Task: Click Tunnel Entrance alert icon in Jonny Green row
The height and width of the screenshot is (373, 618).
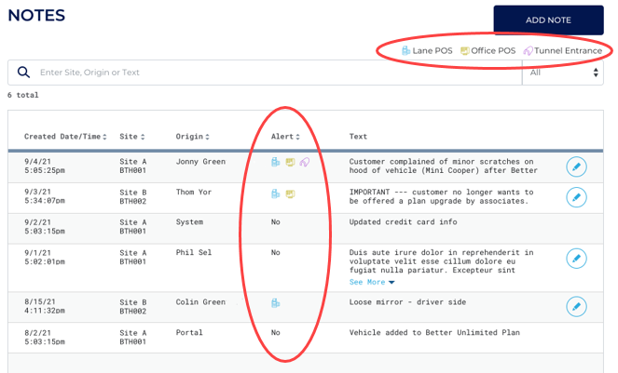Action: pyautogui.click(x=305, y=162)
